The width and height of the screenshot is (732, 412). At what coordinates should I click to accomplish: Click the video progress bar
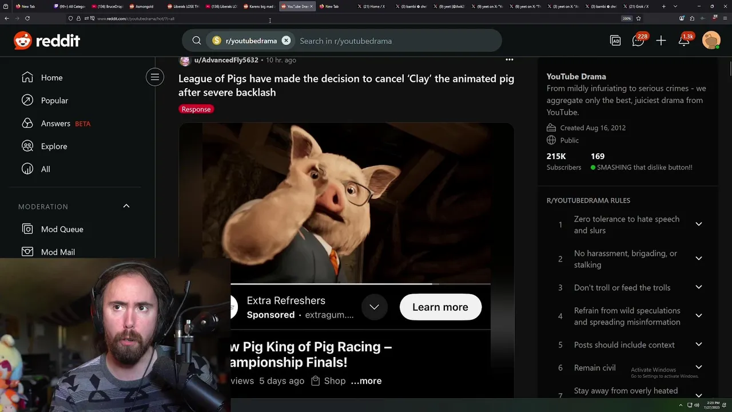point(360,283)
